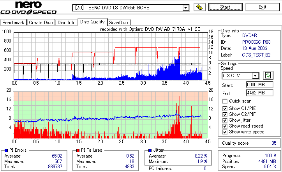The height and width of the screenshot is (172, 282).
Task: Click the refresh speed list icon
Action: 268,75
